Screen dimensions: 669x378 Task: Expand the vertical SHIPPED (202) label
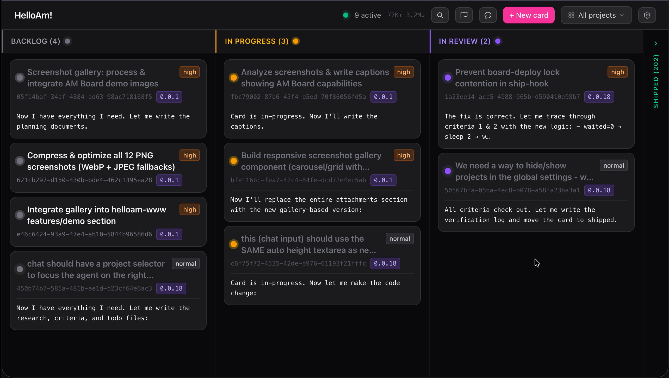pos(656,81)
